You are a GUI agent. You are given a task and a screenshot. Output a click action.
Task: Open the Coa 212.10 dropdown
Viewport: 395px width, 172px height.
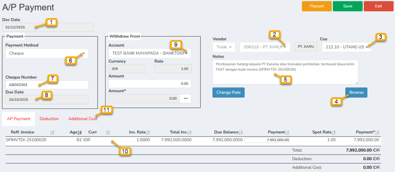pos(347,47)
